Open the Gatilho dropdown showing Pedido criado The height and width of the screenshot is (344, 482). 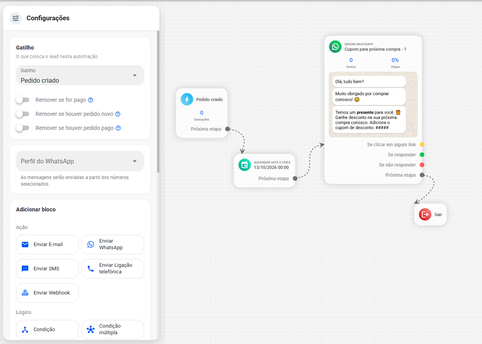click(80, 75)
